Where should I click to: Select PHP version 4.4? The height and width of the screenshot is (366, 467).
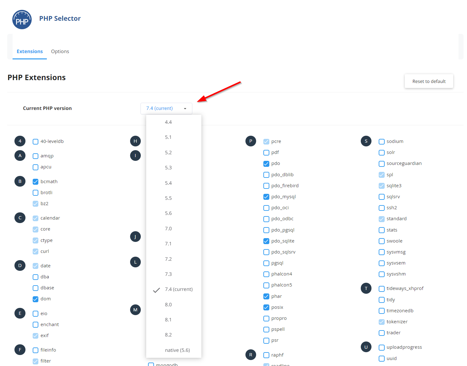pos(174,122)
